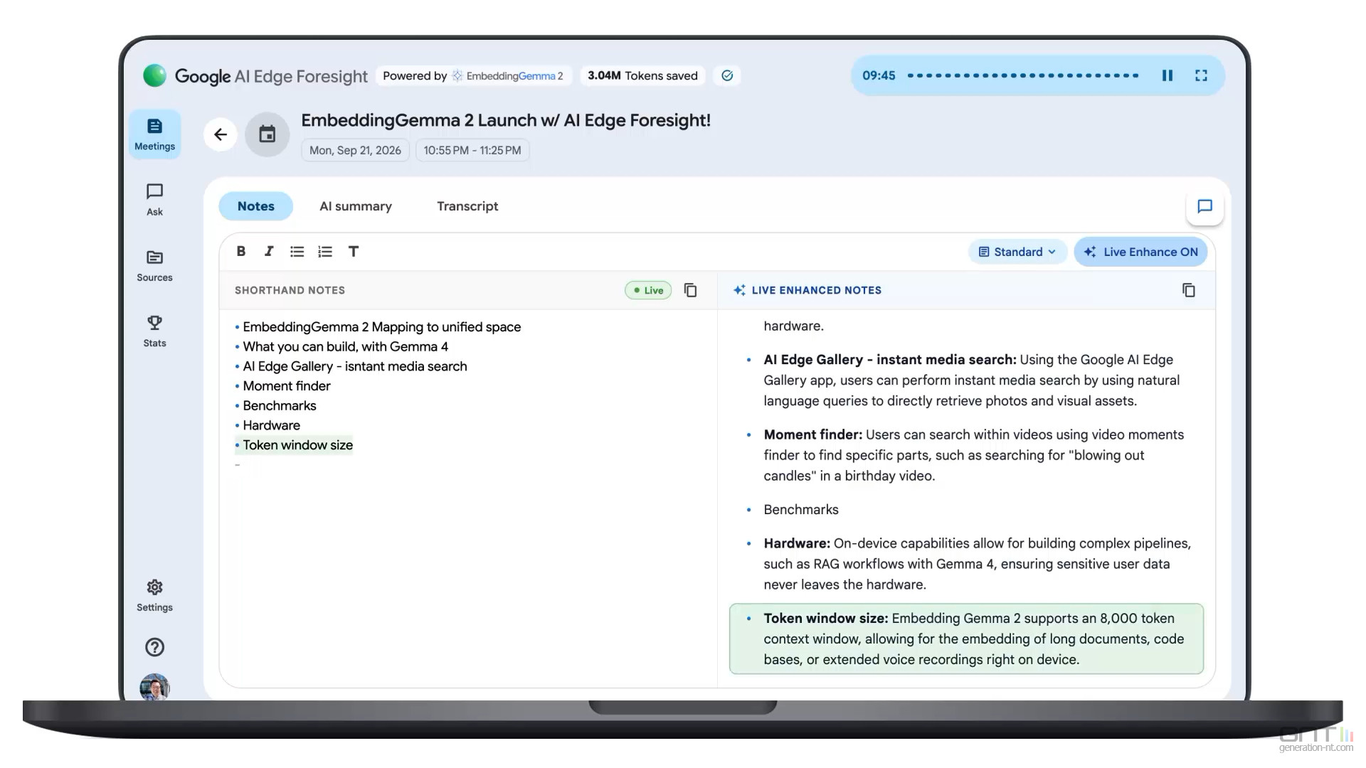
Task: Open the Meetings sidebar section
Action: point(154,134)
